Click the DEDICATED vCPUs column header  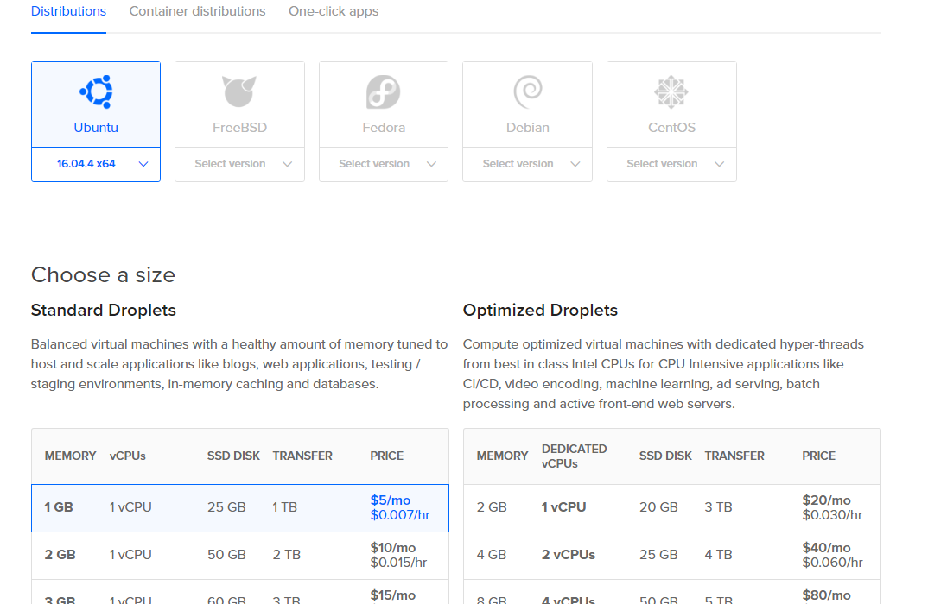(574, 456)
